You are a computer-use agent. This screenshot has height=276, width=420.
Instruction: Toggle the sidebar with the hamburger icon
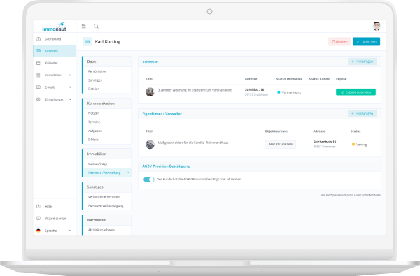(x=84, y=27)
